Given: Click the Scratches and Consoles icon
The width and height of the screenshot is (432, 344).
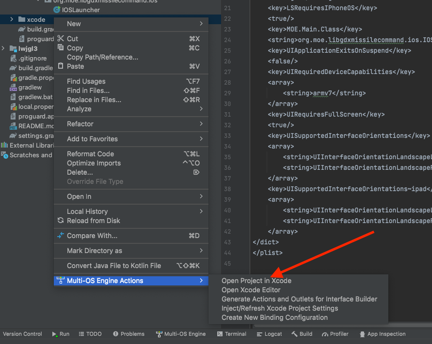Looking at the screenshot, I should tap(4, 155).
